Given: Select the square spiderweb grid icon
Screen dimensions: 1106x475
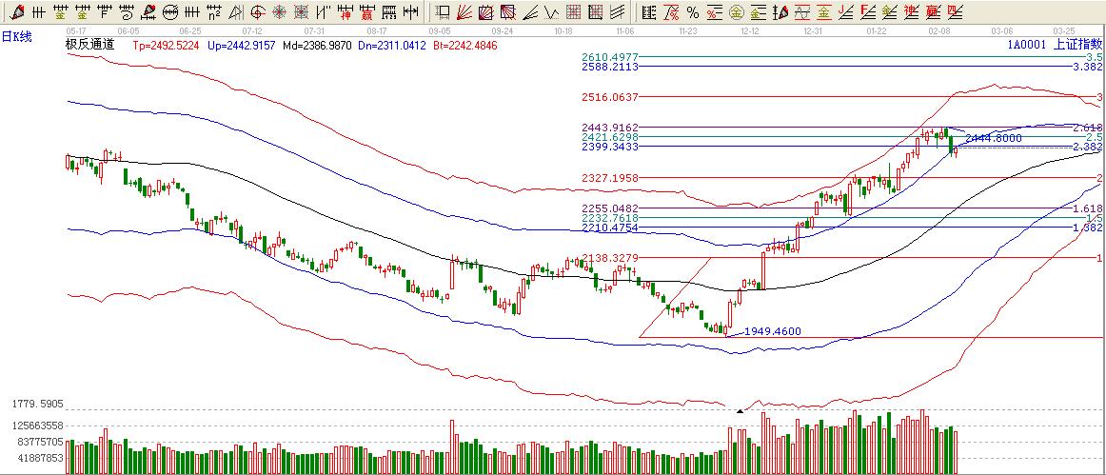Looking at the screenshot, I should tap(301, 12).
